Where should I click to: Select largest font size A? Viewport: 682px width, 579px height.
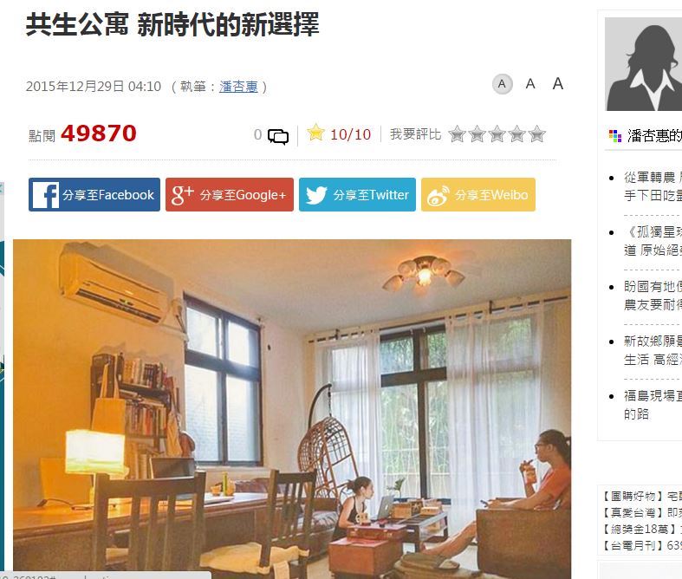click(557, 83)
